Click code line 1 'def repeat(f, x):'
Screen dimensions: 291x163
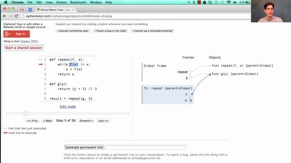coord(67,60)
